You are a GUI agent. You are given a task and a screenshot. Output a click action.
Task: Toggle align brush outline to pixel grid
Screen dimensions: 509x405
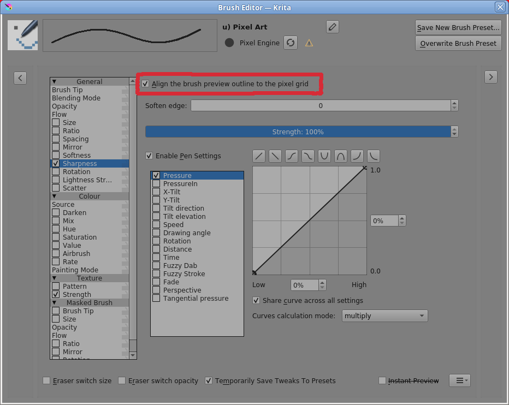click(x=145, y=84)
